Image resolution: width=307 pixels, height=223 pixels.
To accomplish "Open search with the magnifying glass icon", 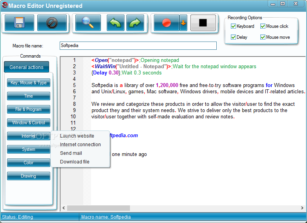I will pos(88,23).
